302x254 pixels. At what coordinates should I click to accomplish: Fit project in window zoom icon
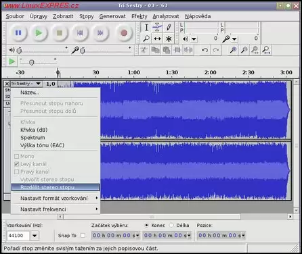[x=266, y=50]
